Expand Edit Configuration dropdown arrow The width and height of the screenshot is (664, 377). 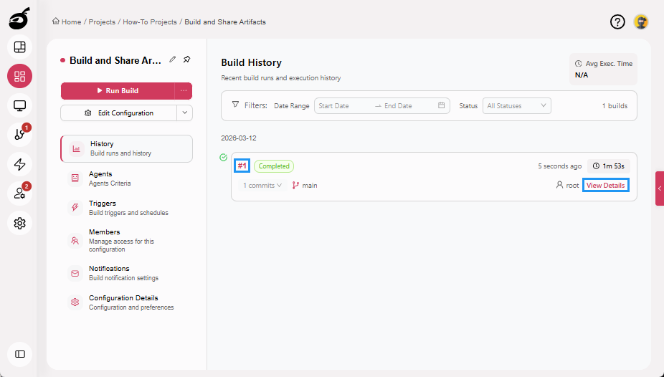[184, 113]
